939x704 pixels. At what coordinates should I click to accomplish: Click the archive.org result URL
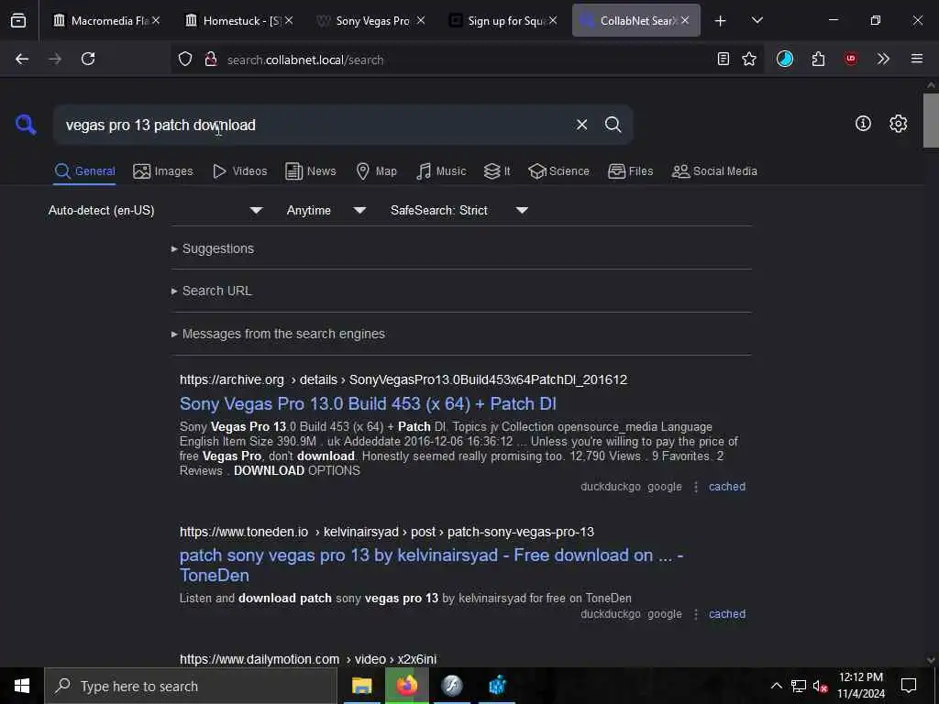click(403, 379)
